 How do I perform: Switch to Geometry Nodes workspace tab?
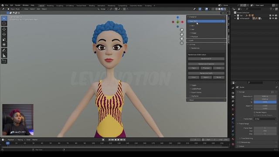tap(136, 6)
